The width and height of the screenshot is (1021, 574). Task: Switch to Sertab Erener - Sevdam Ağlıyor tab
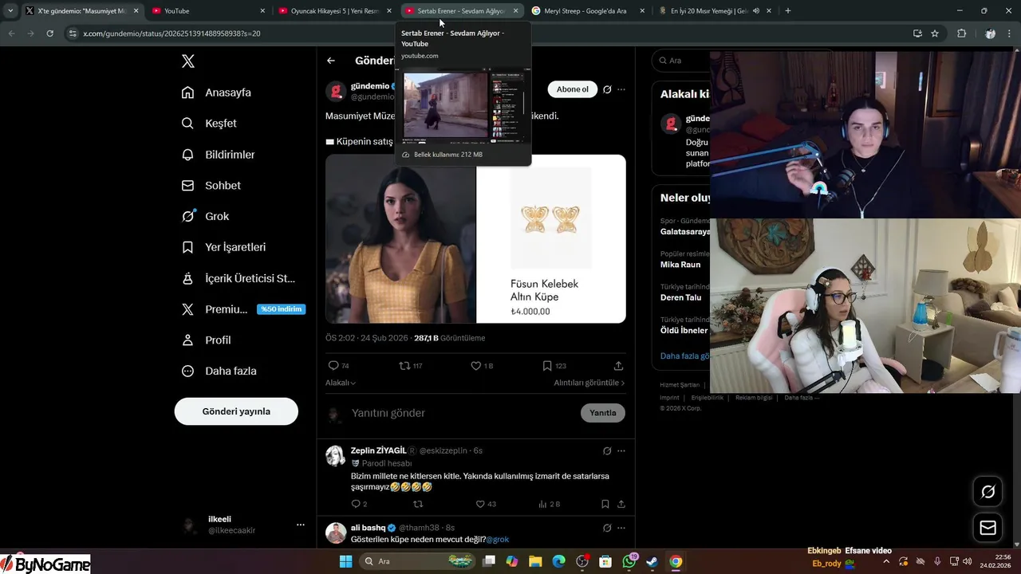tap(463, 10)
